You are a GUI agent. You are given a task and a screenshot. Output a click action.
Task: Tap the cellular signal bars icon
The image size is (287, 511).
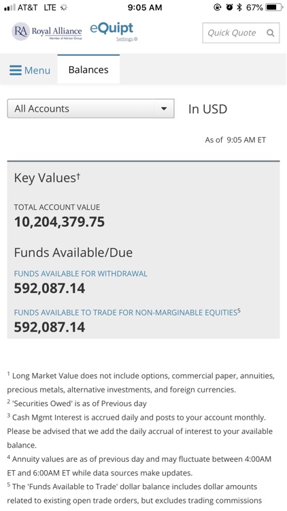10,7
